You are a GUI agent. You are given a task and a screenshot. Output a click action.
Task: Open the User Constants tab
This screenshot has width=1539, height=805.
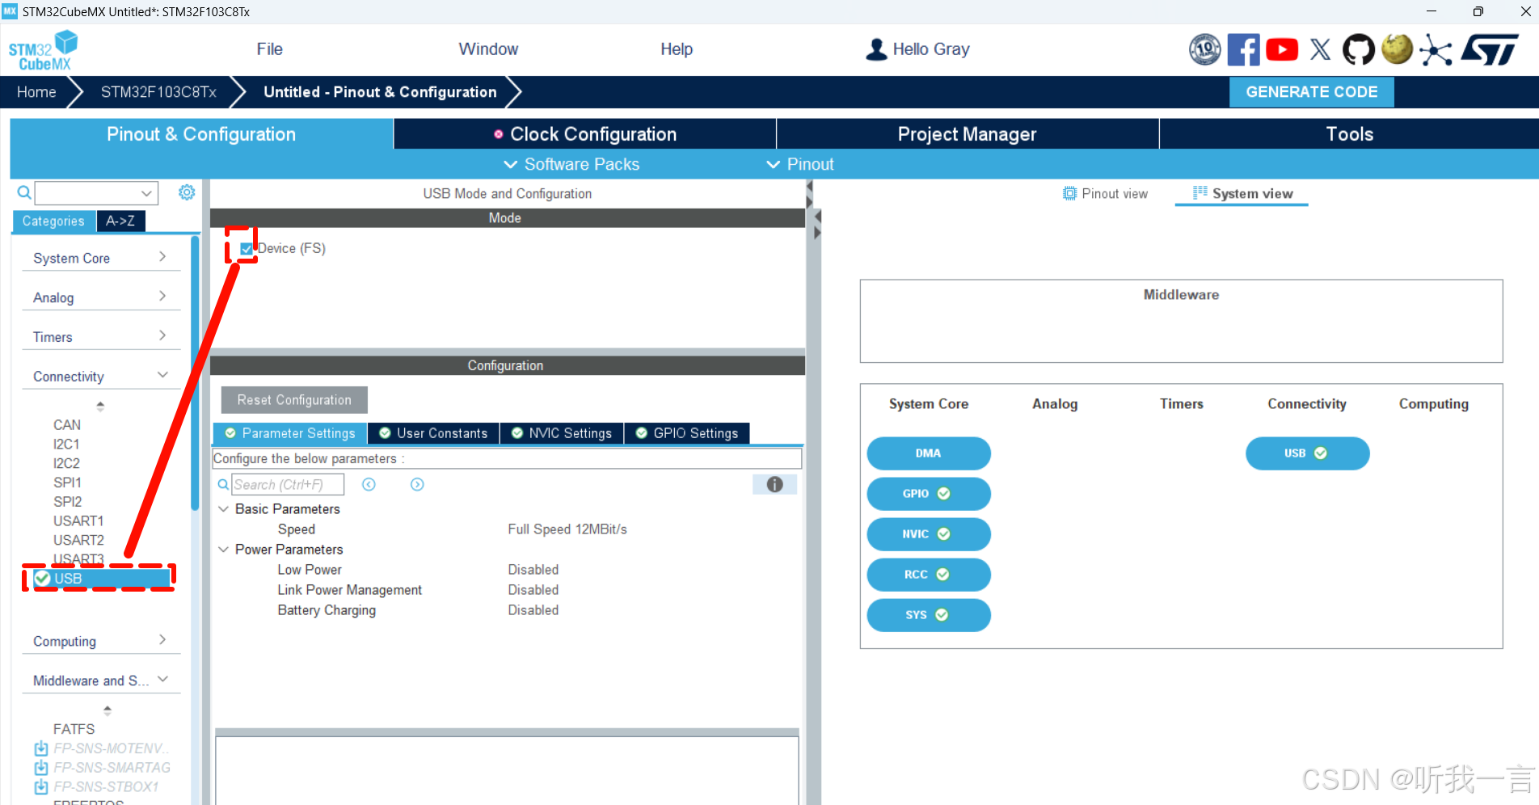point(433,433)
